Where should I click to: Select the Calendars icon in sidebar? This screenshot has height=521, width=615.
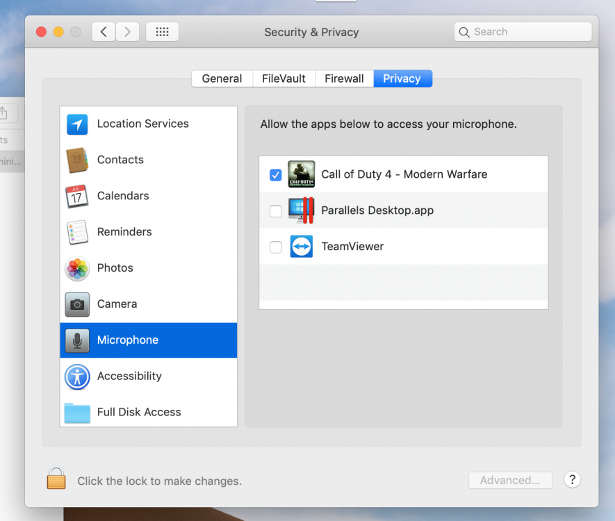[77, 196]
